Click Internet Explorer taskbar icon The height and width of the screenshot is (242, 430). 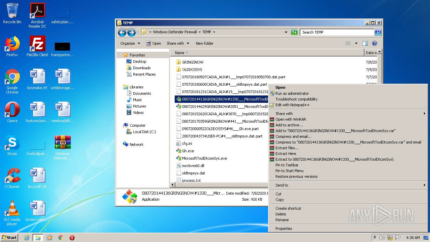[x=27, y=238]
